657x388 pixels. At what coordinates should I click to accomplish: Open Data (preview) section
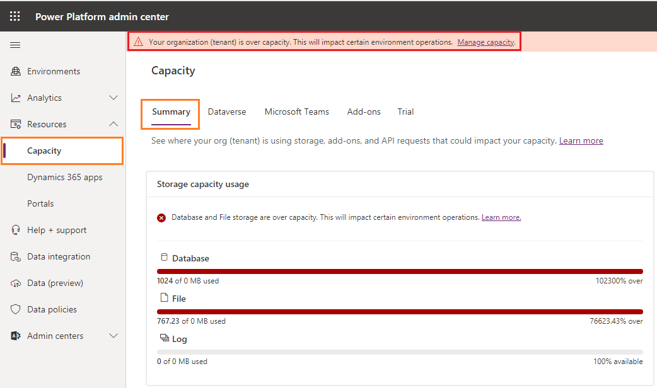tap(55, 283)
